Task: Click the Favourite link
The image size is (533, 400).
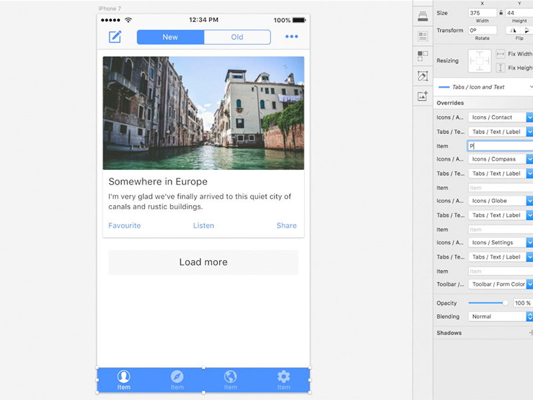Action: coord(125,225)
